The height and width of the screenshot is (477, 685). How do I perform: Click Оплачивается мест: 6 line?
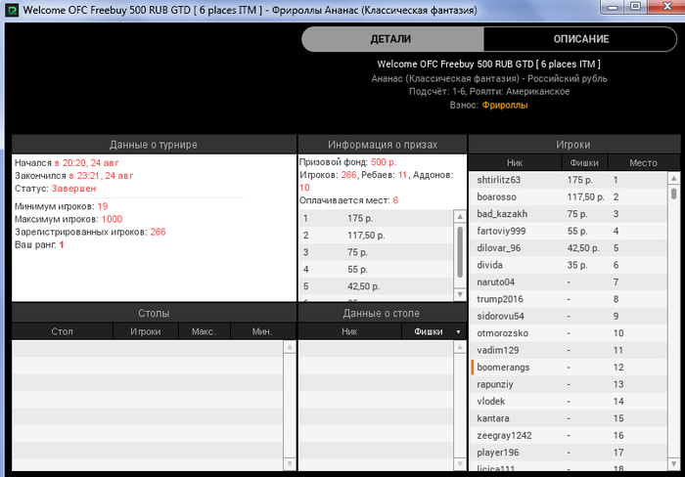coord(348,200)
